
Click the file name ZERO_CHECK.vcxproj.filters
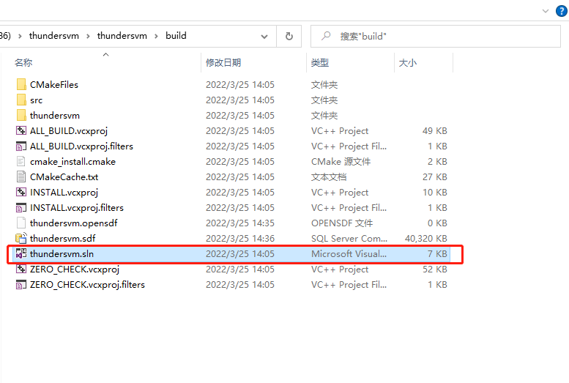pos(87,285)
